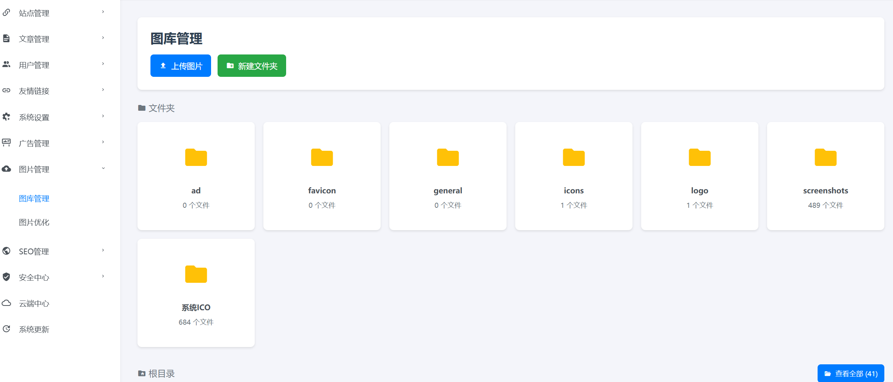Viewport: 893px width, 382px height.
Task: Click the chain icon beside 友情链接
Action: 6,90
